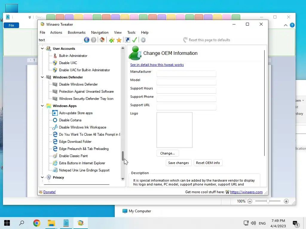Click the Manufacturer input field
Viewport: 306px width, 229px height.
(x=186, y=74)
